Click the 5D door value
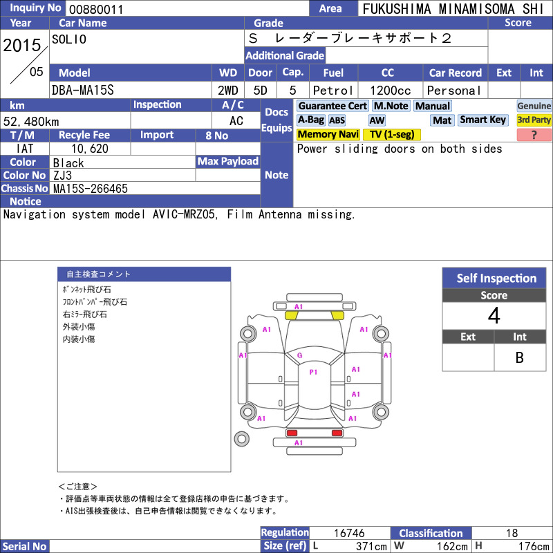This screenshot has height=553, width=553. [261, 91]
